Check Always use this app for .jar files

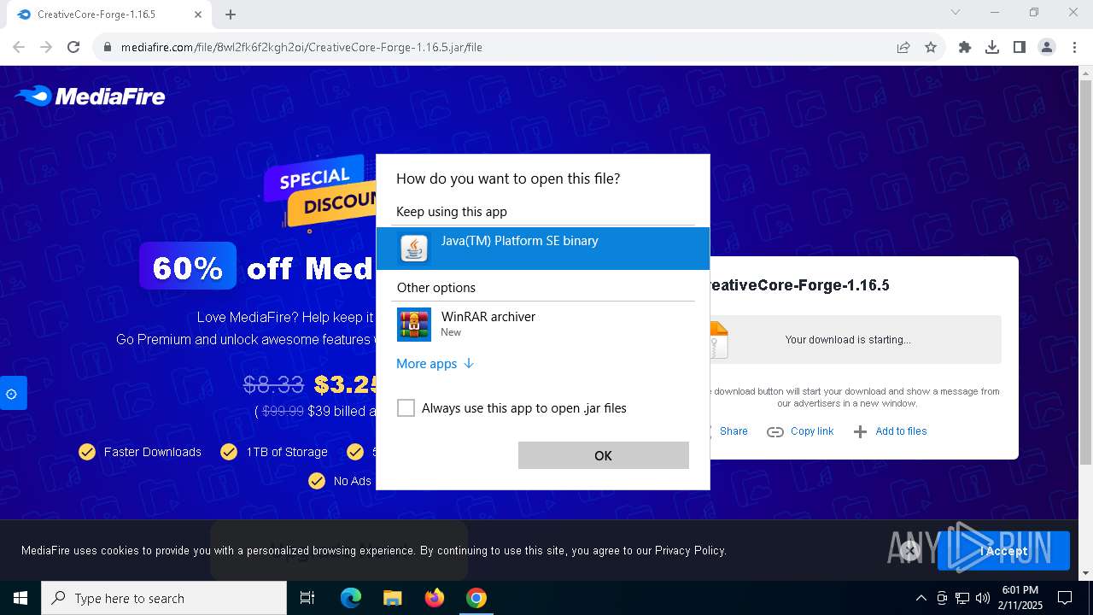point(406,408)
